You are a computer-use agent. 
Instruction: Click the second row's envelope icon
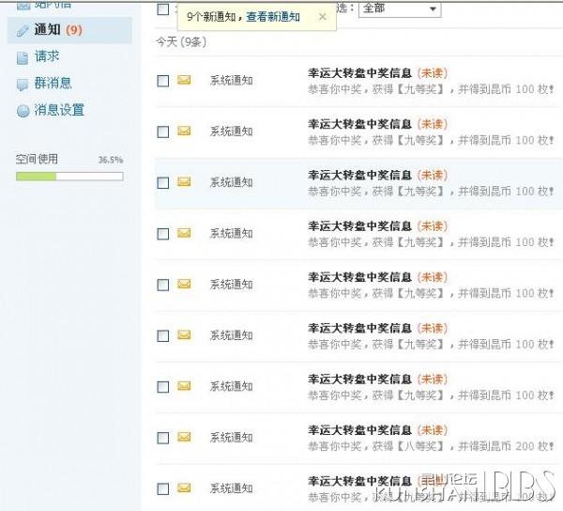tap(184, 131)
